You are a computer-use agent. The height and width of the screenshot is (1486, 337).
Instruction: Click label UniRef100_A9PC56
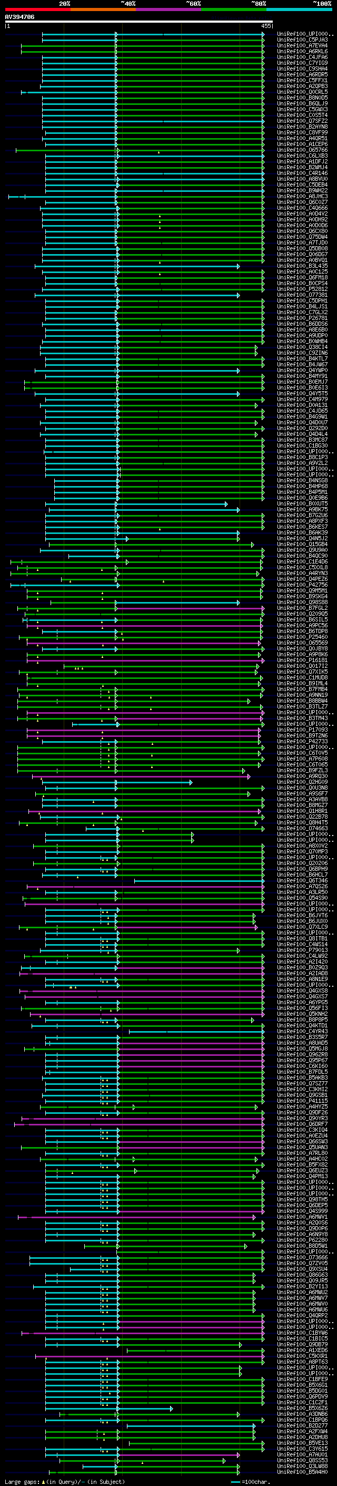302,625
